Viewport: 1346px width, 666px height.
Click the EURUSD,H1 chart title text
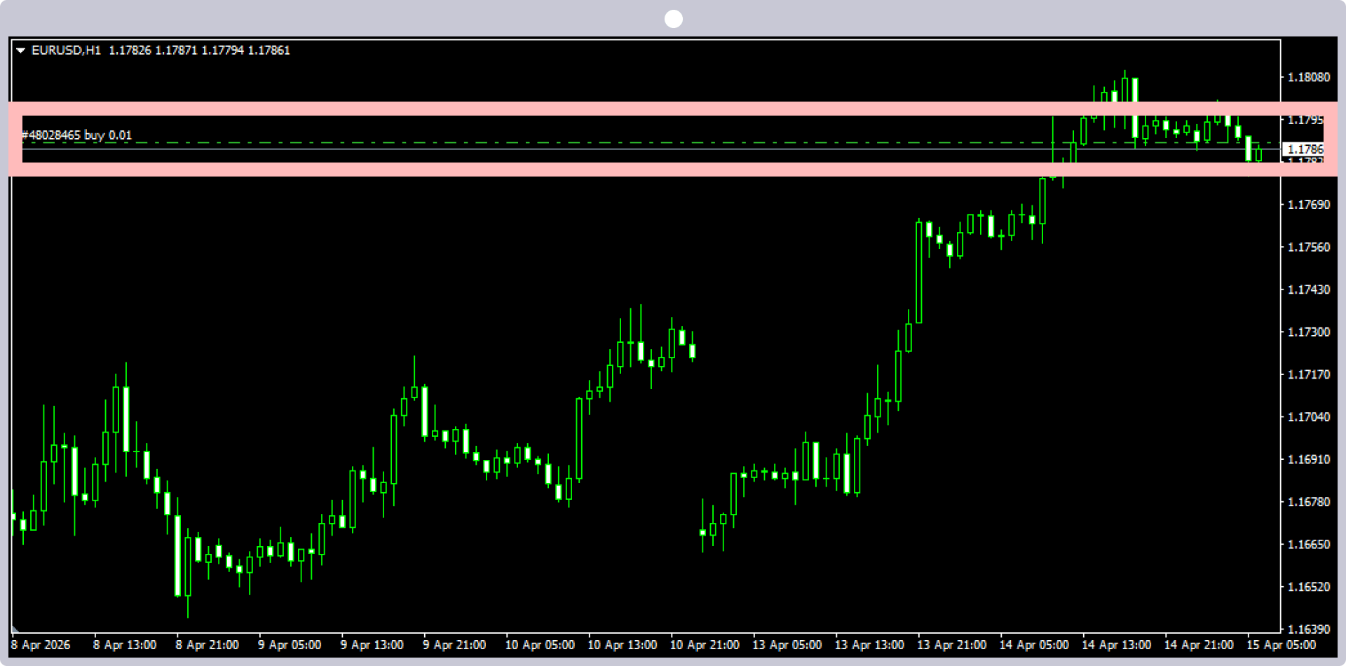[67, 50]
